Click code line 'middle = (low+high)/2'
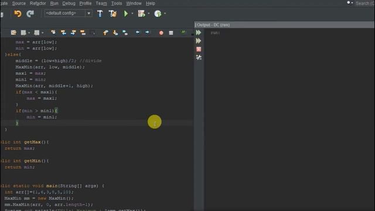375x211 pixels. click(59, 61)
